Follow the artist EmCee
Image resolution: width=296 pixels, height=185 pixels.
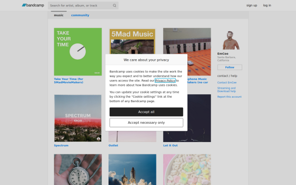229,67
